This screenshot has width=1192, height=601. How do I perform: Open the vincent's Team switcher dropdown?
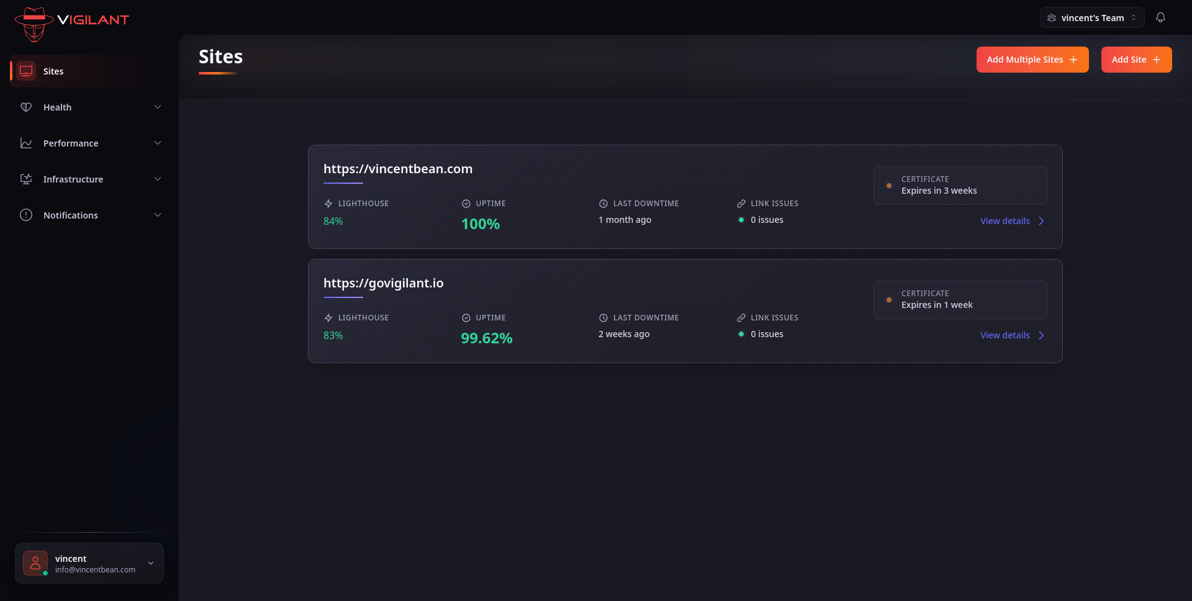(x=1091, y=17)
